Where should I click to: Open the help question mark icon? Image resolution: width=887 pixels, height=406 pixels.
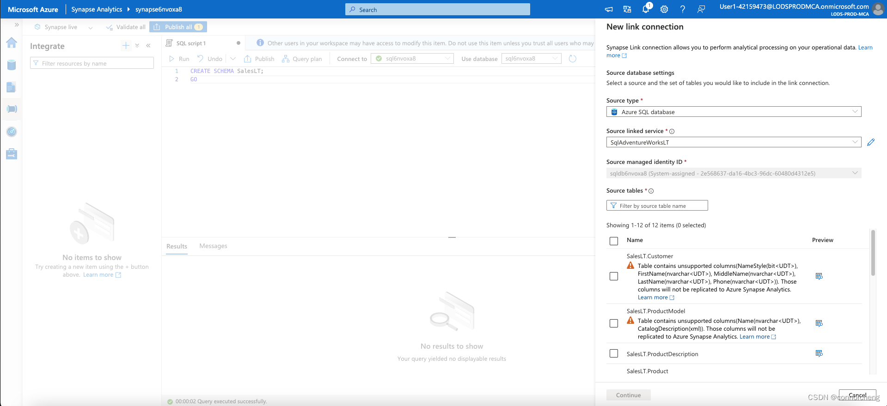pos(683,9)
